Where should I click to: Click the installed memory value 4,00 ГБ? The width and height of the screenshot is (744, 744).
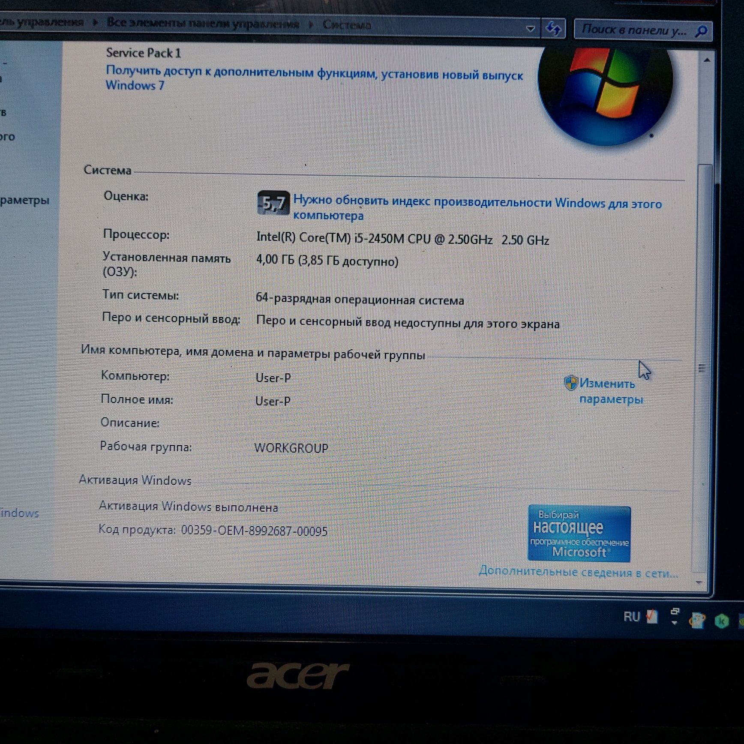point(327,261)
